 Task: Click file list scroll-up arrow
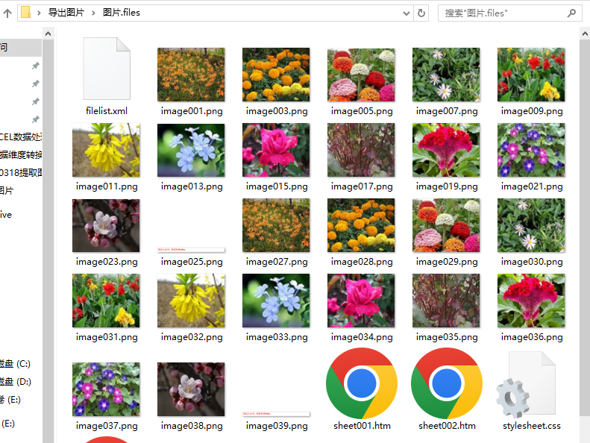coord(585,34)
